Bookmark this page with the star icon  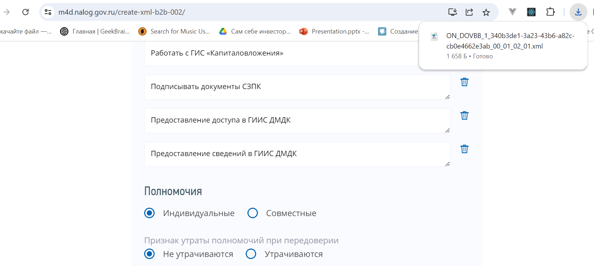click(486, 13)
